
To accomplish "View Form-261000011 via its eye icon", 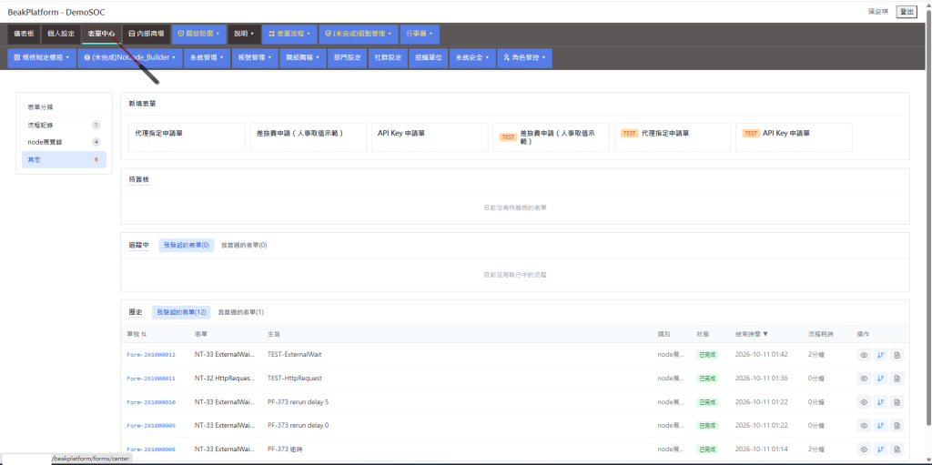I will coord(864,379).
